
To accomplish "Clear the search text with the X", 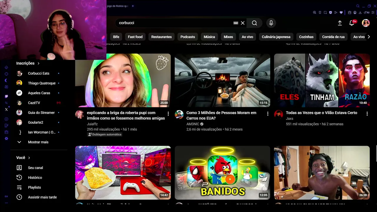I will click(x=243, y=23).
